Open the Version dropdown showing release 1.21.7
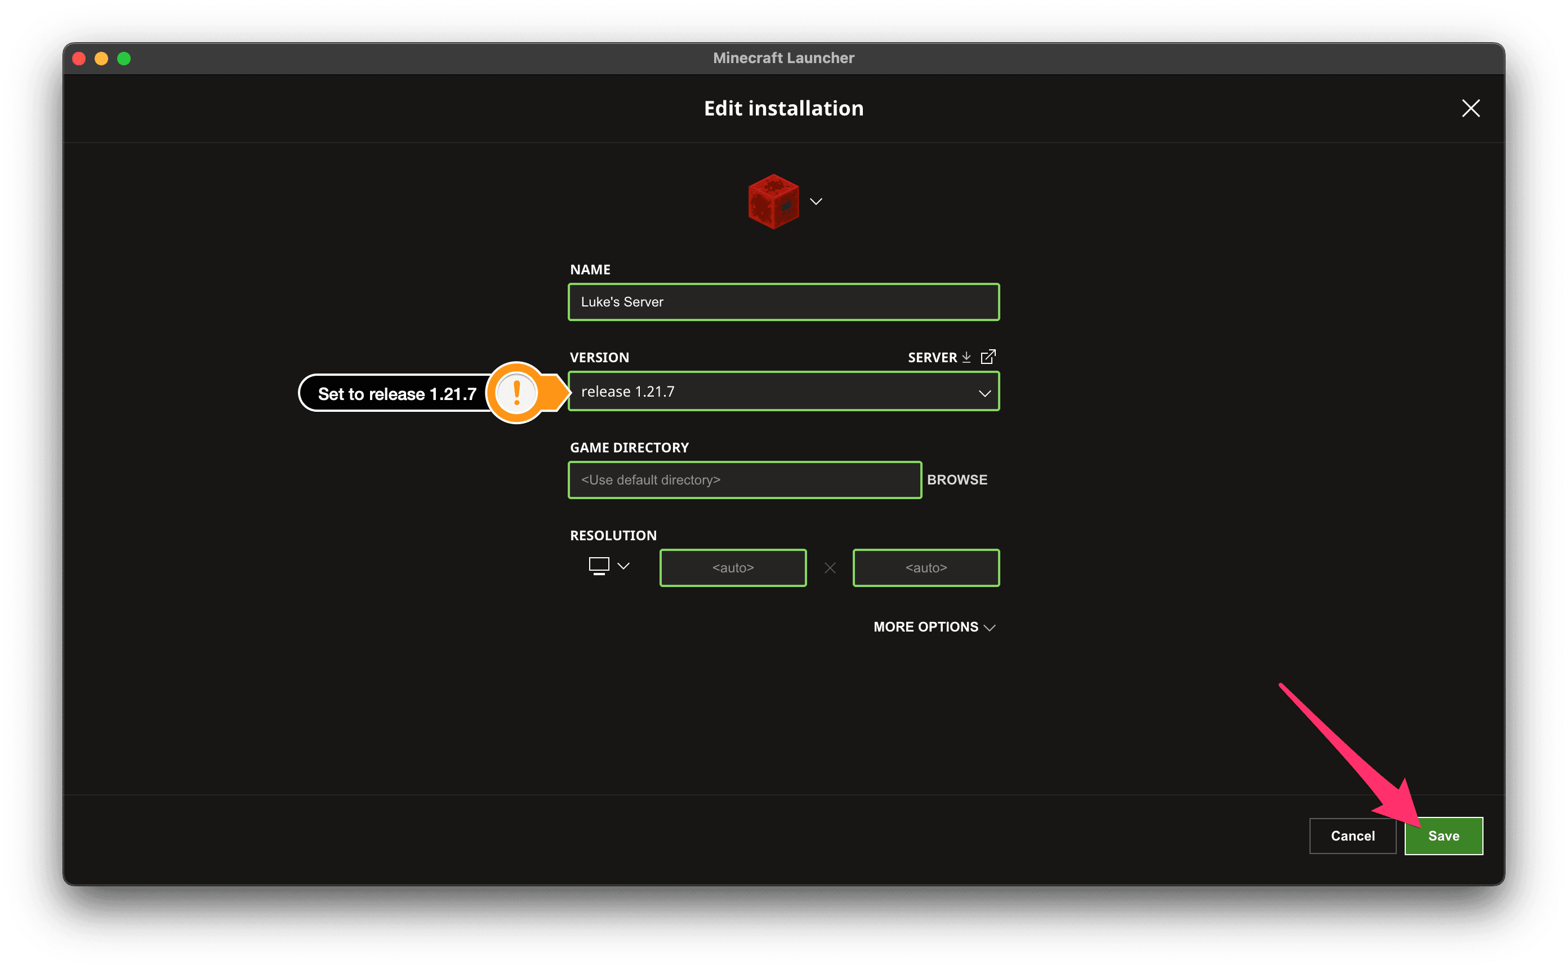 coord(783,391)
